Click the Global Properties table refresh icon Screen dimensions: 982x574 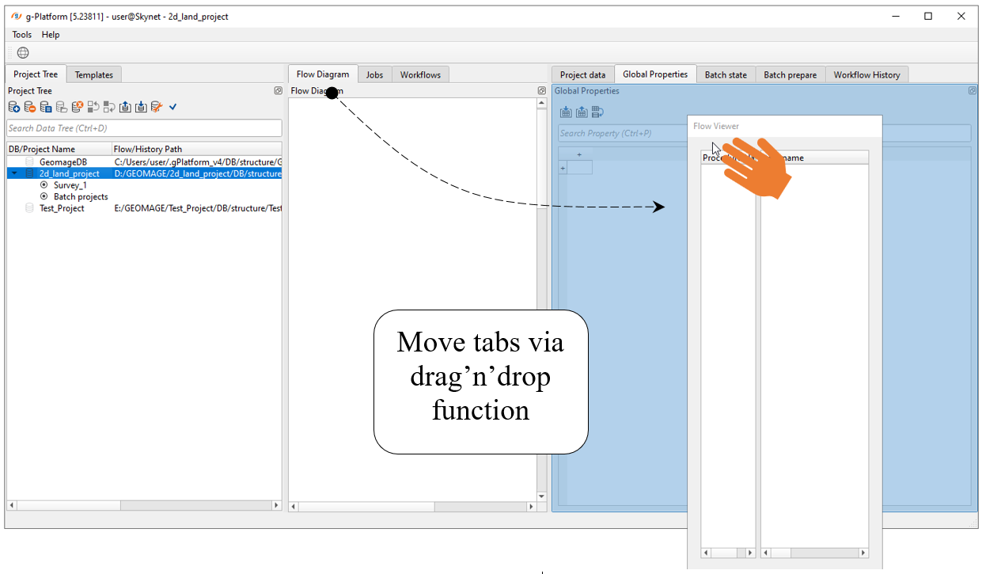597,112
